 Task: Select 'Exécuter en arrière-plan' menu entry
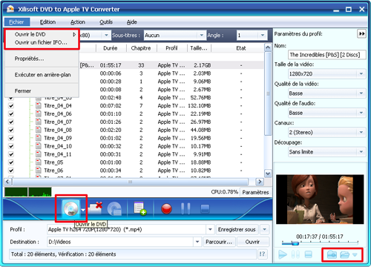42,75
